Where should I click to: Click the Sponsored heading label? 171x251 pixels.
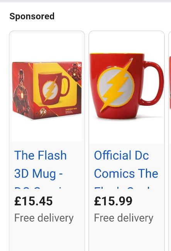[x=32, y=16]
